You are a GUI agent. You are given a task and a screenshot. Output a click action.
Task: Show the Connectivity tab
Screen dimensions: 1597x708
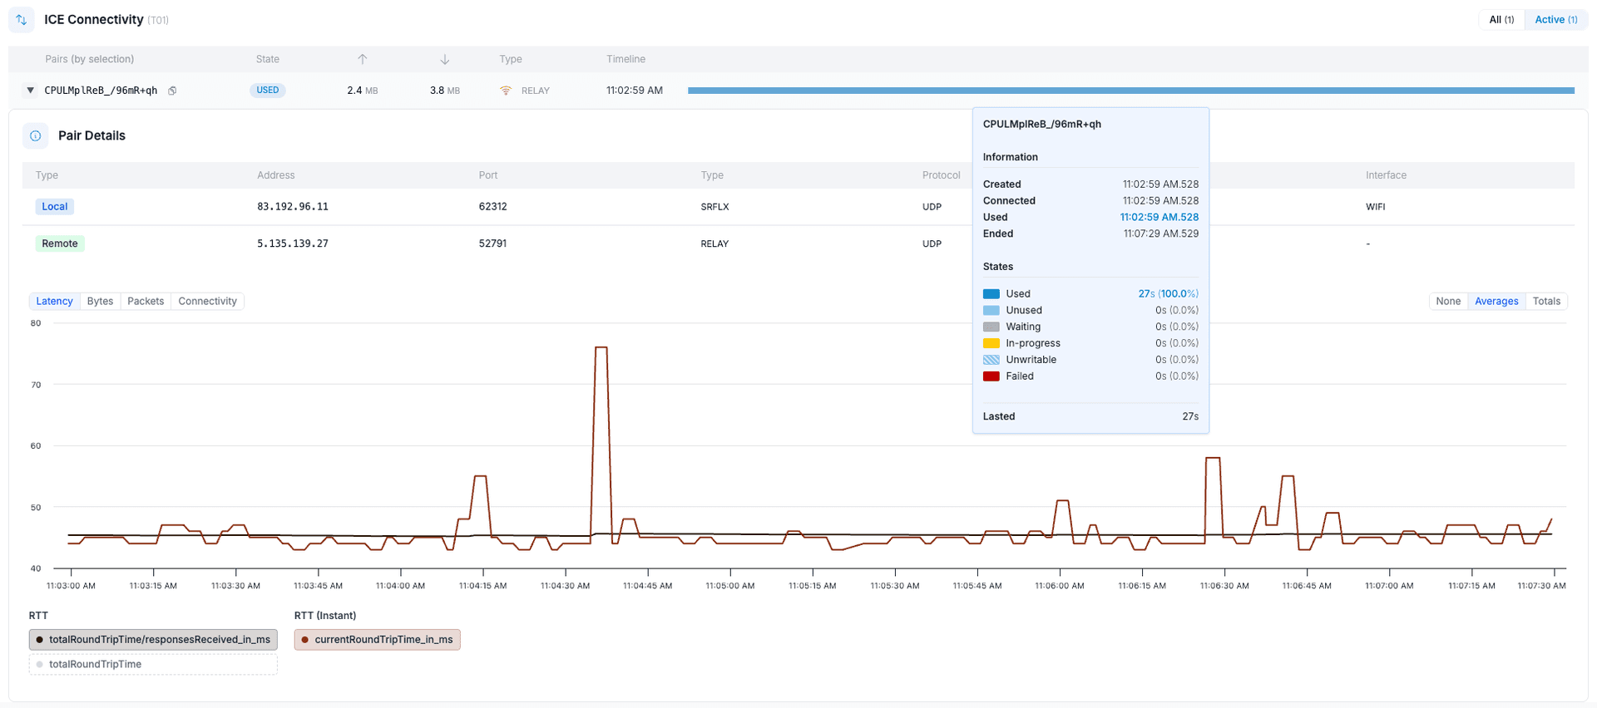click(x=207, y=302)
